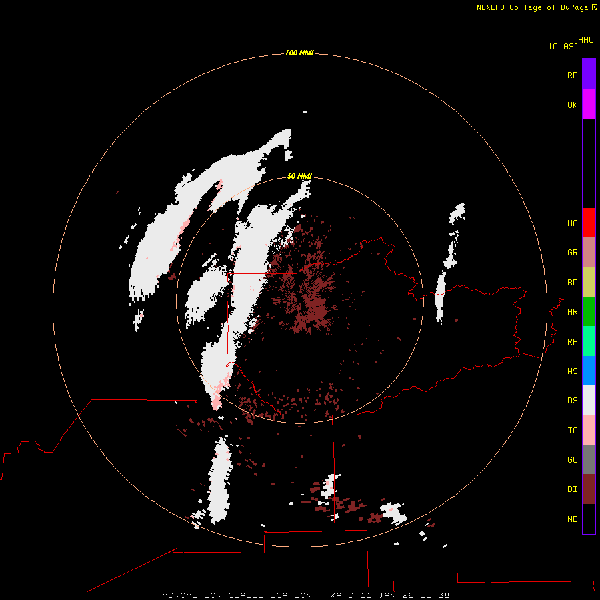The image size is (600, 600).
Task: Click the HR legend label
Action: click(572, 312)
